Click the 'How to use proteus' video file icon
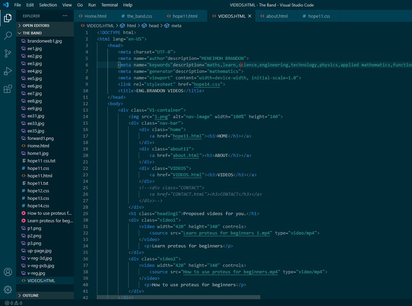This screenshot has width=412, height=306. (23, 213)
